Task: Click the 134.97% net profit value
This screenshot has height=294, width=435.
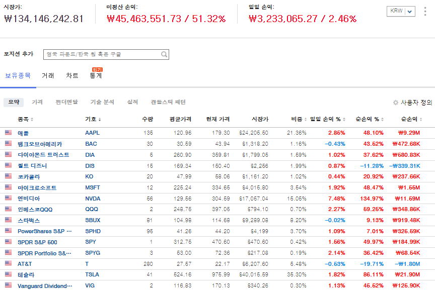Action: [x=372, y=199]
